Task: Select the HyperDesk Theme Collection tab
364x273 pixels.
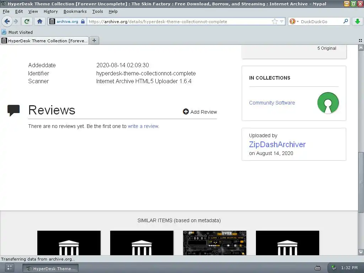Action: (44, 41)
